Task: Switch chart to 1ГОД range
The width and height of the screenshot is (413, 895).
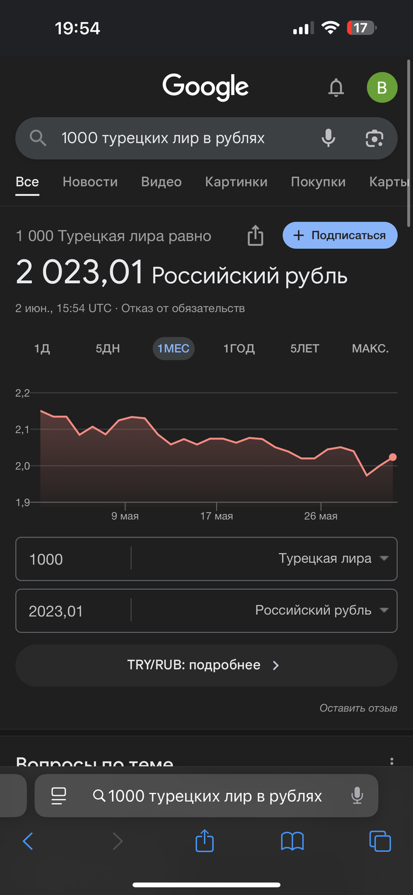Action: pyautogui.click(x=239, y=349)
